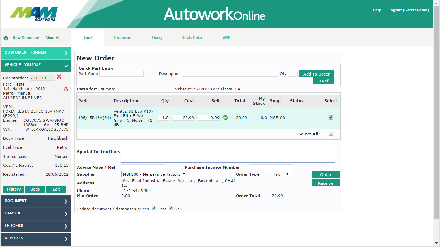Viewport: 440px width, 247px height.
Task: Click the Add To Order button
Action: coord(316,74)
